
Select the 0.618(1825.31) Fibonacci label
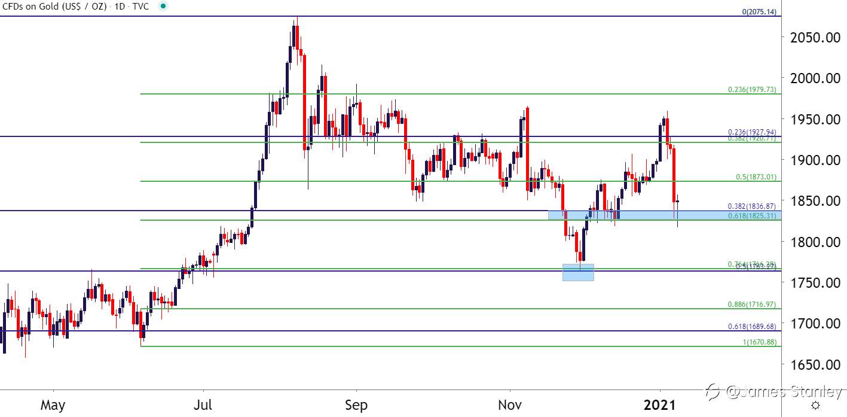tap(752, 216)
